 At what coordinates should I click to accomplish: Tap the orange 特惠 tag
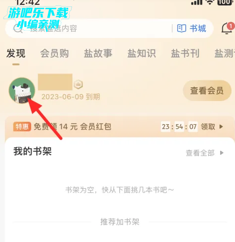[x=22, y=127]
